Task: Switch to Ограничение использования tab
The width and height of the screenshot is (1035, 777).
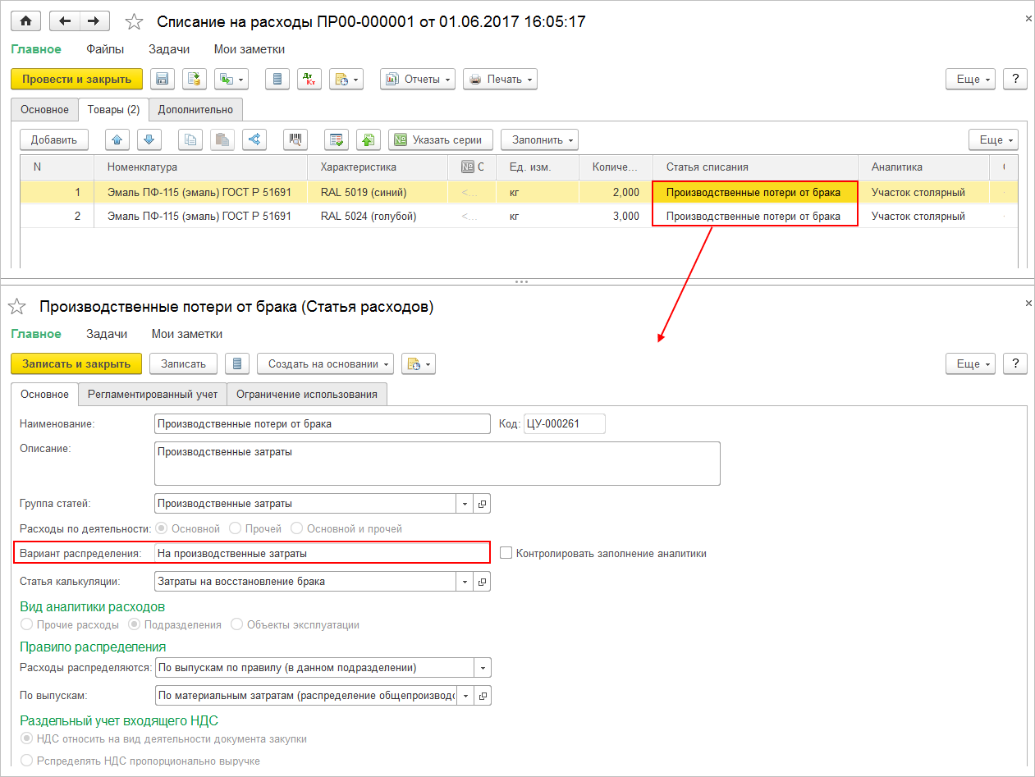Action: click(x=307, y=394)
